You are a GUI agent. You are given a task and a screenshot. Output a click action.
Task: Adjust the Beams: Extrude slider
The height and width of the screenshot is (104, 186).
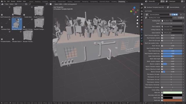pos(172,72)
